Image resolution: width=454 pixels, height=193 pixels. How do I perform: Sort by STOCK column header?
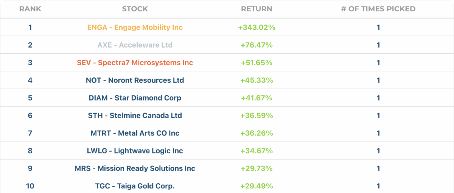[x=135, y=9]
